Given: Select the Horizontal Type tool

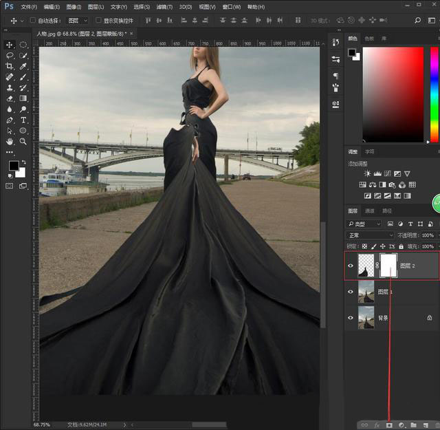Looking at the screenshot, I should click(x=23, y=120).
